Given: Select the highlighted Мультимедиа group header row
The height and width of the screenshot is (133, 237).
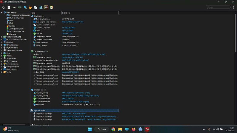Looking at the screenshot, I should click(x=74, y=111).
